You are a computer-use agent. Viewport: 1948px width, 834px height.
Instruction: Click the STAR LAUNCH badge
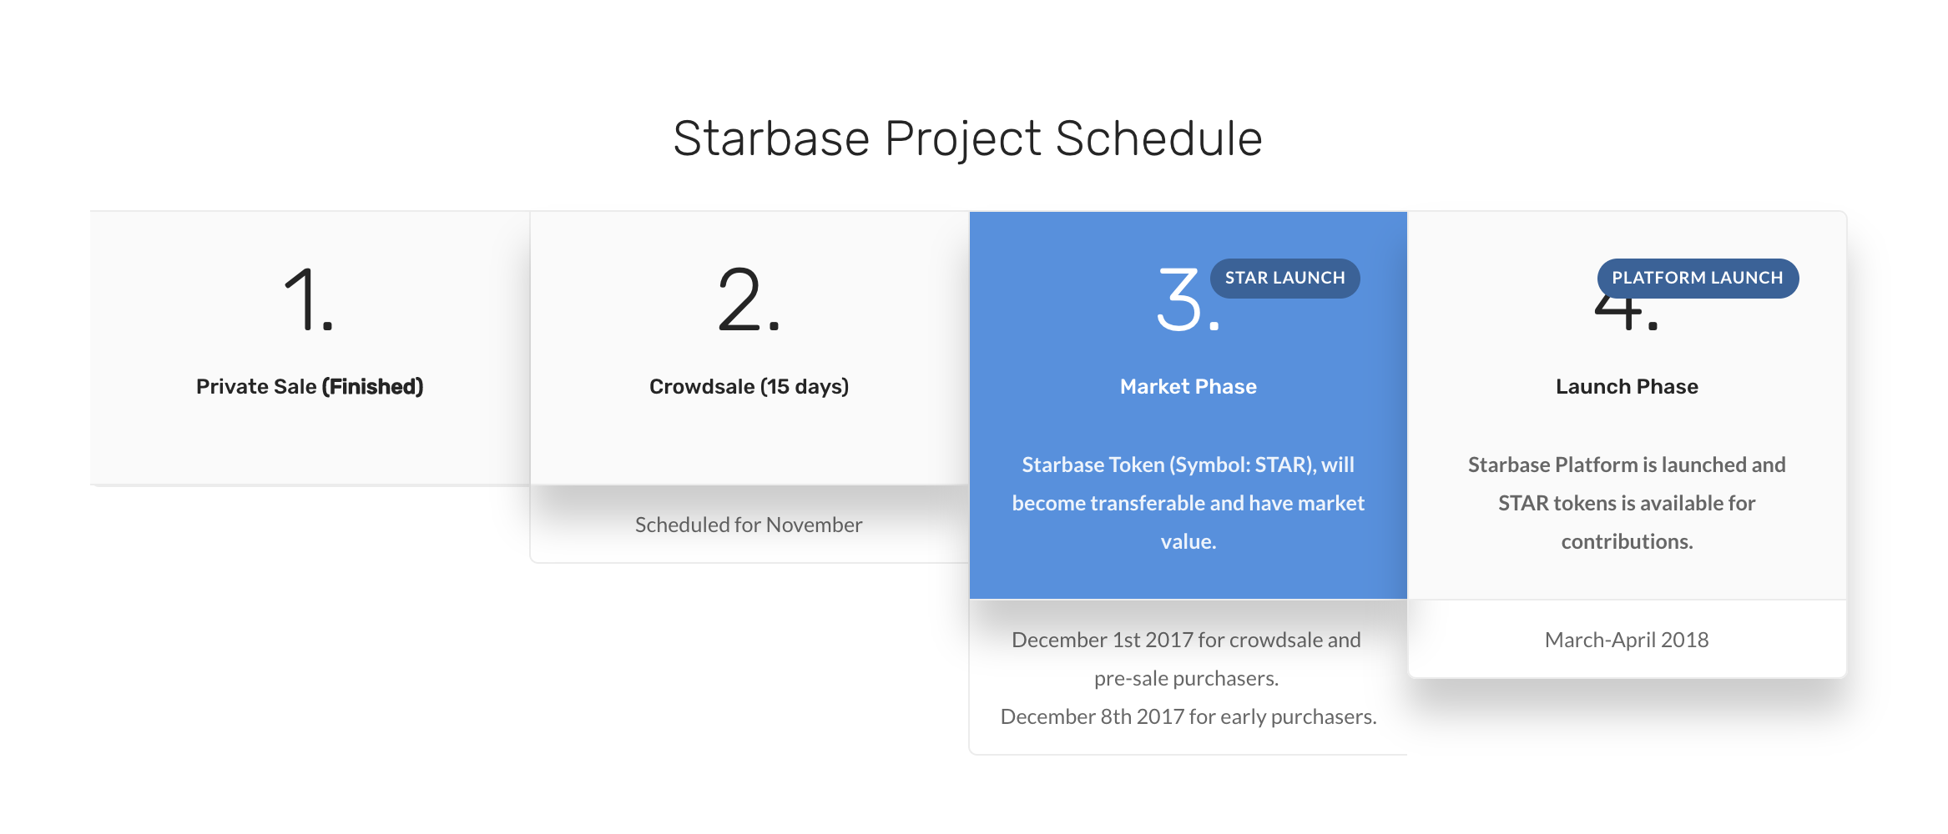coord(1285,278)
